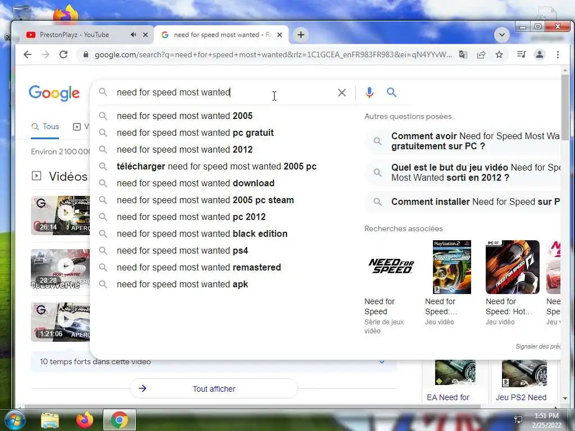Open the tab search dropdown arrow
This screenshot has height=431, width=575.
(502, 35)
